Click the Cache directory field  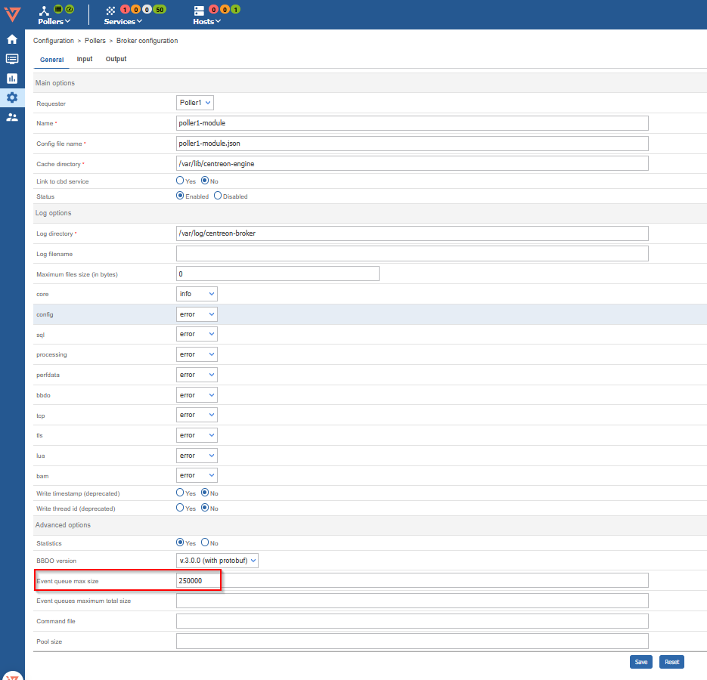(x=412, y=164)
